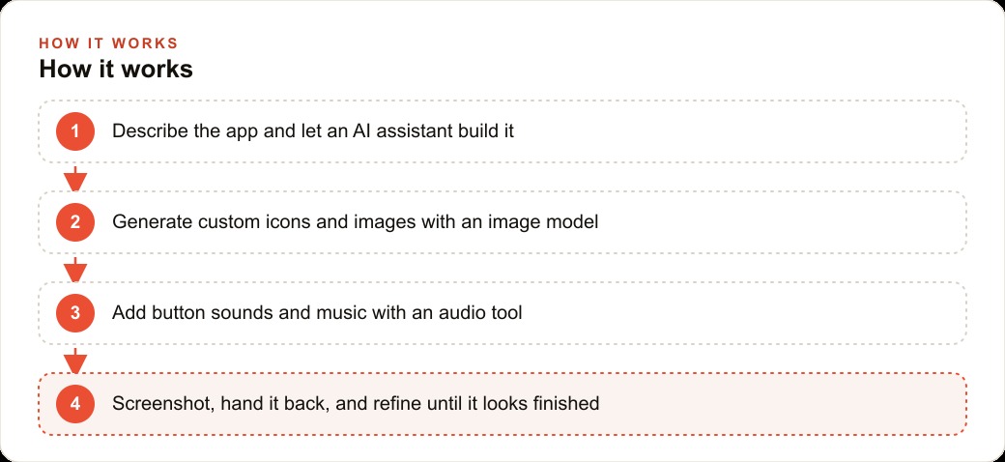The image size is (1005, 462).
Task: Select the highlighted 'Screenshot, hand it back' card
Action: pyautogui.click(x=502, y=404)
